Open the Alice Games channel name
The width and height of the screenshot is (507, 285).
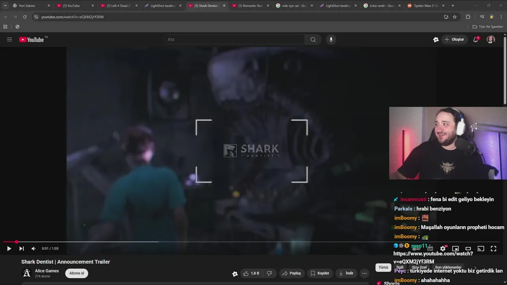[47, 271]
